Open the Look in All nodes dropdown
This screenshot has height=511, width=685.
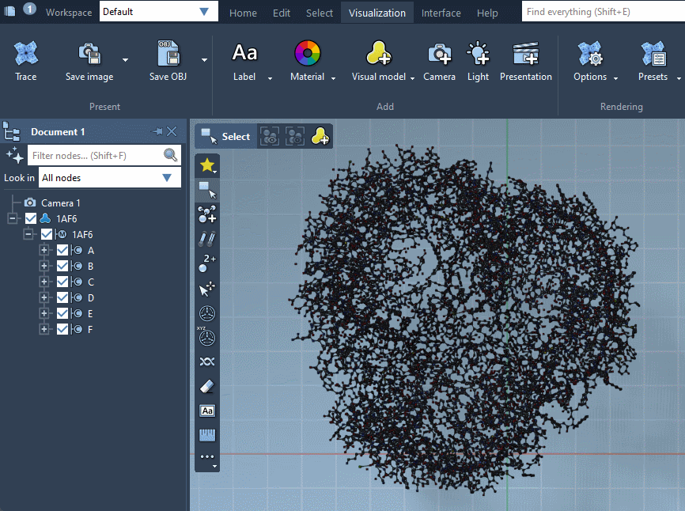tap(108, 177)
